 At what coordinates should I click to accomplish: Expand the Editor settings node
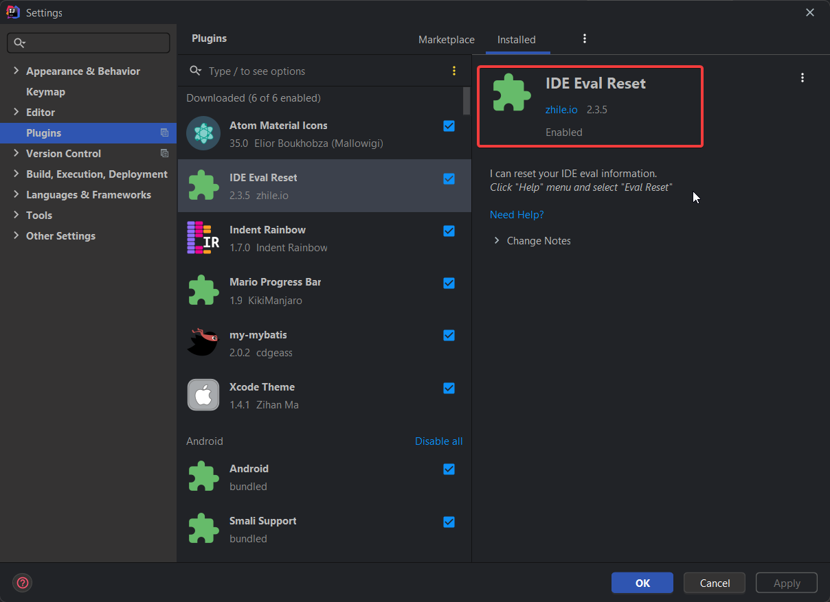(16, 112)
